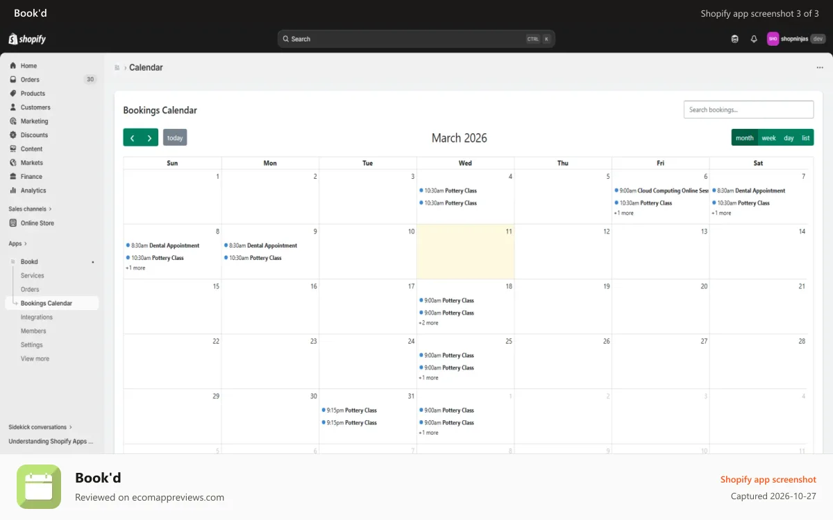The height and width of the screenshot is (520, 833).
Task: Open the Discounts section
Action: pos(34,135)
